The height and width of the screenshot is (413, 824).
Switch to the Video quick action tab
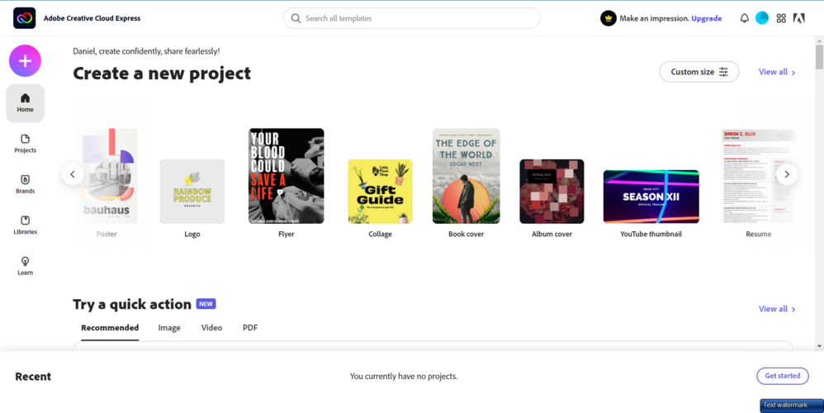click(212, 328)
